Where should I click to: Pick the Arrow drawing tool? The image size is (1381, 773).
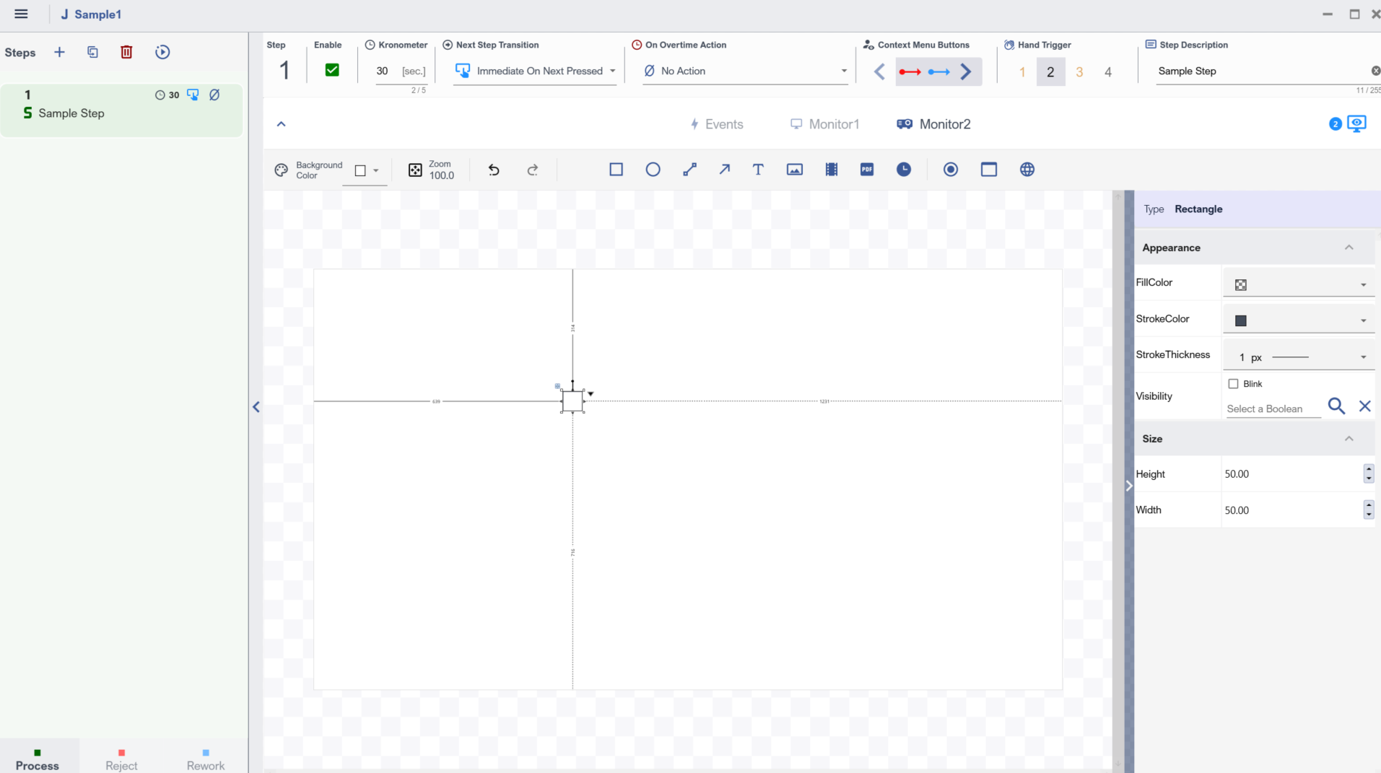(724, 170)
